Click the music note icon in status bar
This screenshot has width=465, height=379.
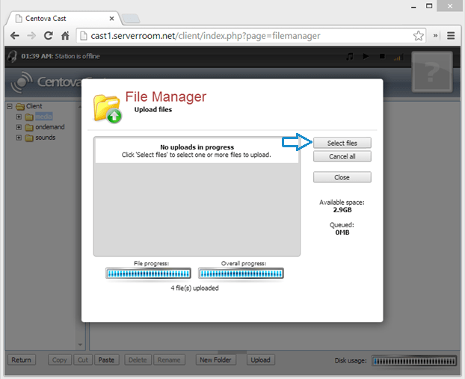(x=350, y=56)
